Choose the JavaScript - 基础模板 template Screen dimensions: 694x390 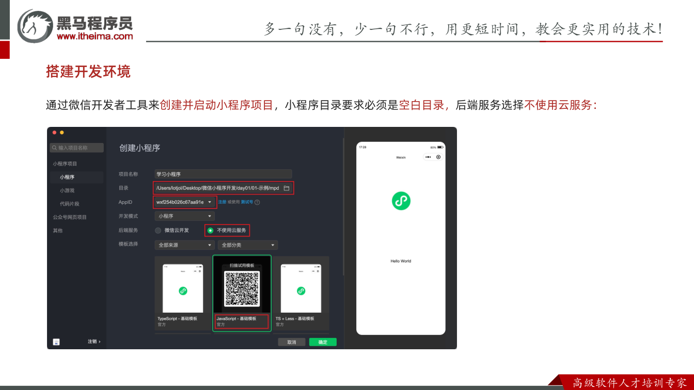tap(242, 293)
